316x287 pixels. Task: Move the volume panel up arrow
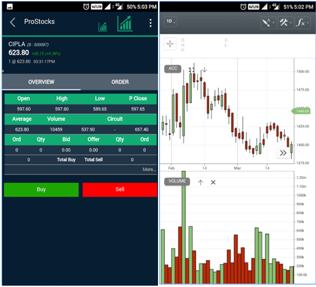[201, 183]
